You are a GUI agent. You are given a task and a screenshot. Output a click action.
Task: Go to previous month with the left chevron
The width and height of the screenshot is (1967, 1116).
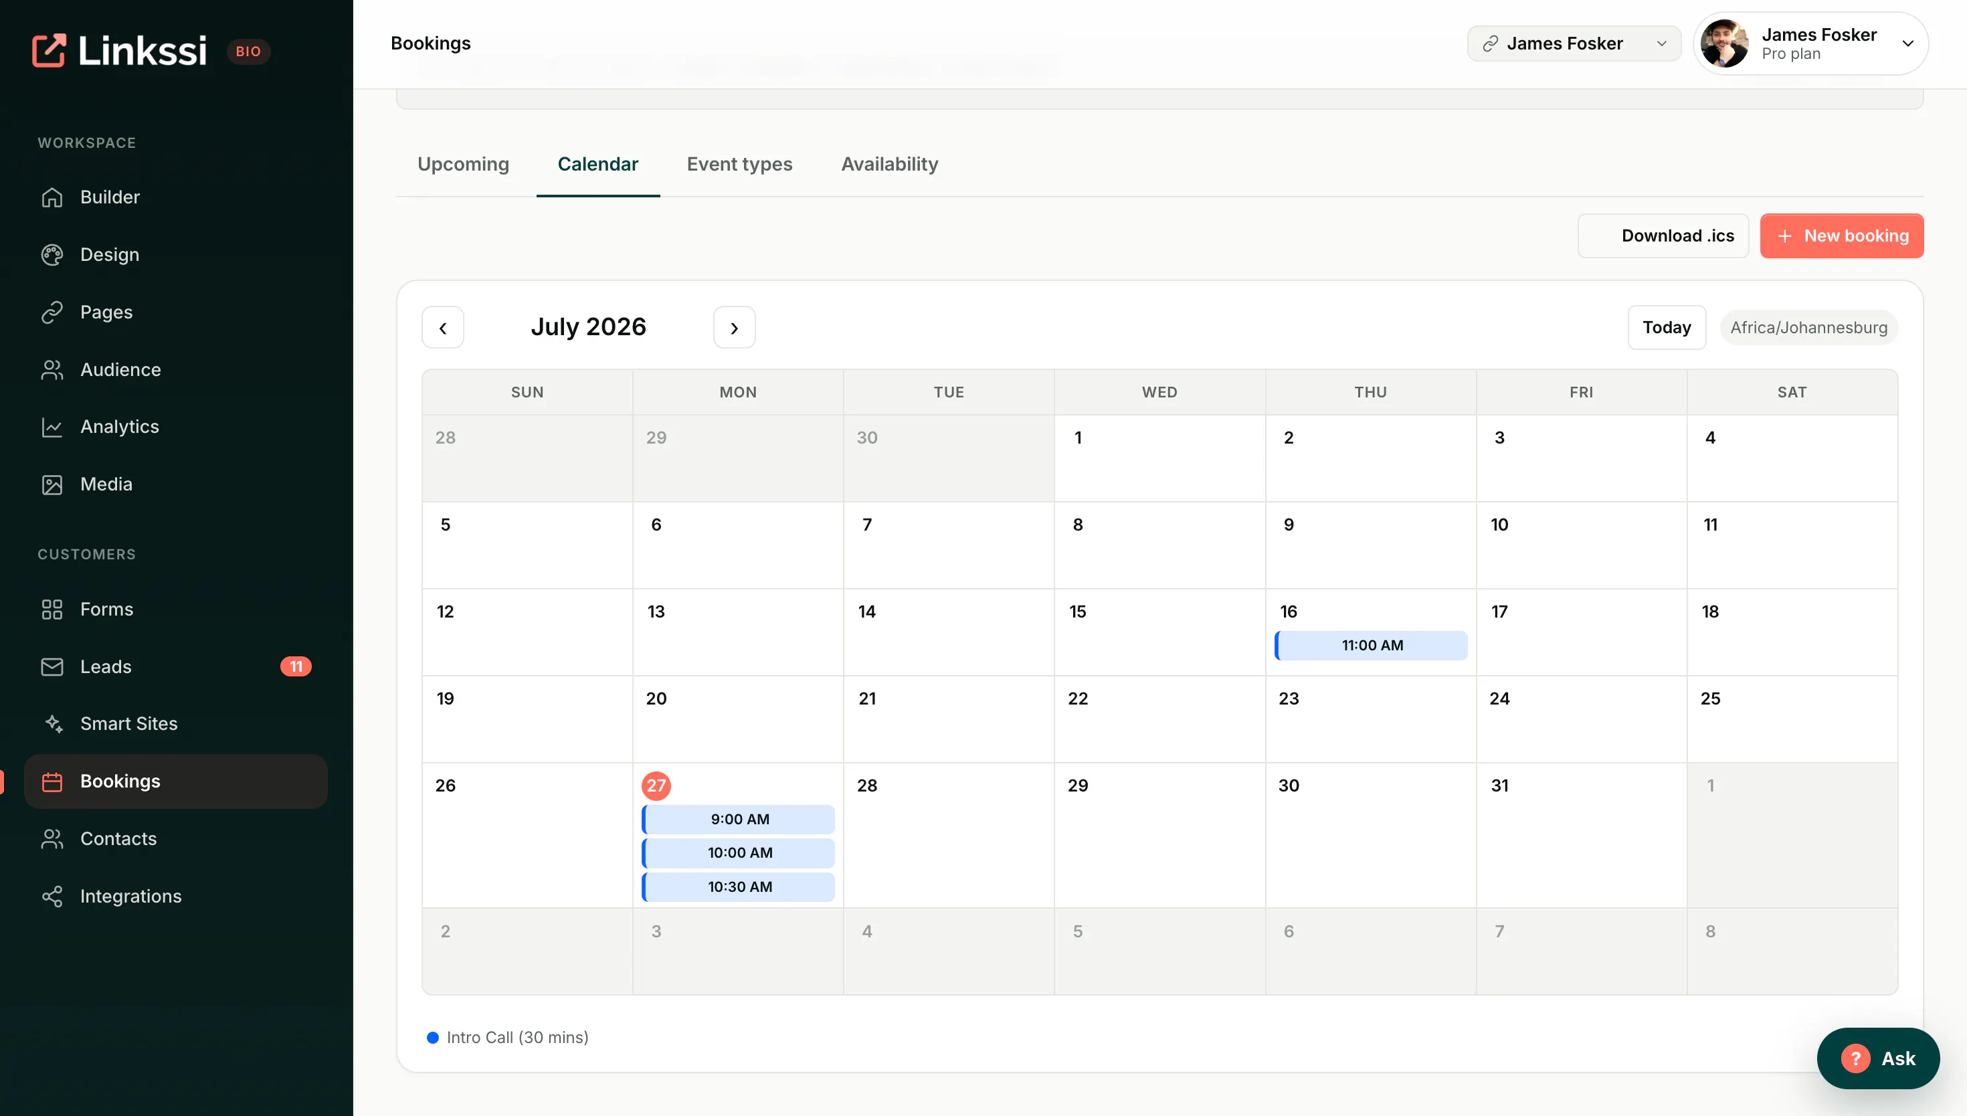pyautogui.click(x=443, y=328)
